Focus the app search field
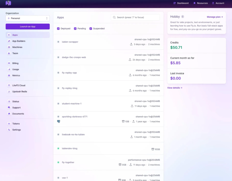Screen dimensions: 232x181 135,17
